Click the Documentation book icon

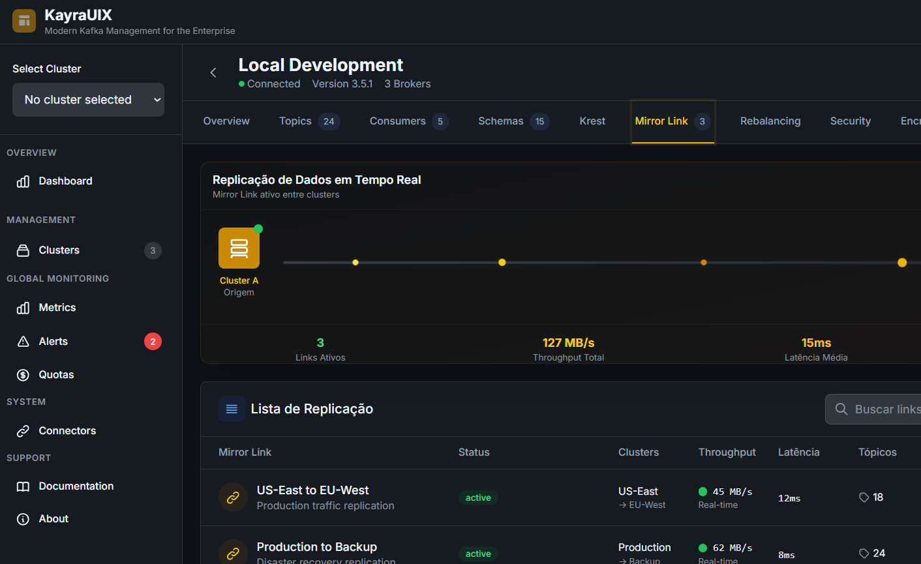click(23, 486)
